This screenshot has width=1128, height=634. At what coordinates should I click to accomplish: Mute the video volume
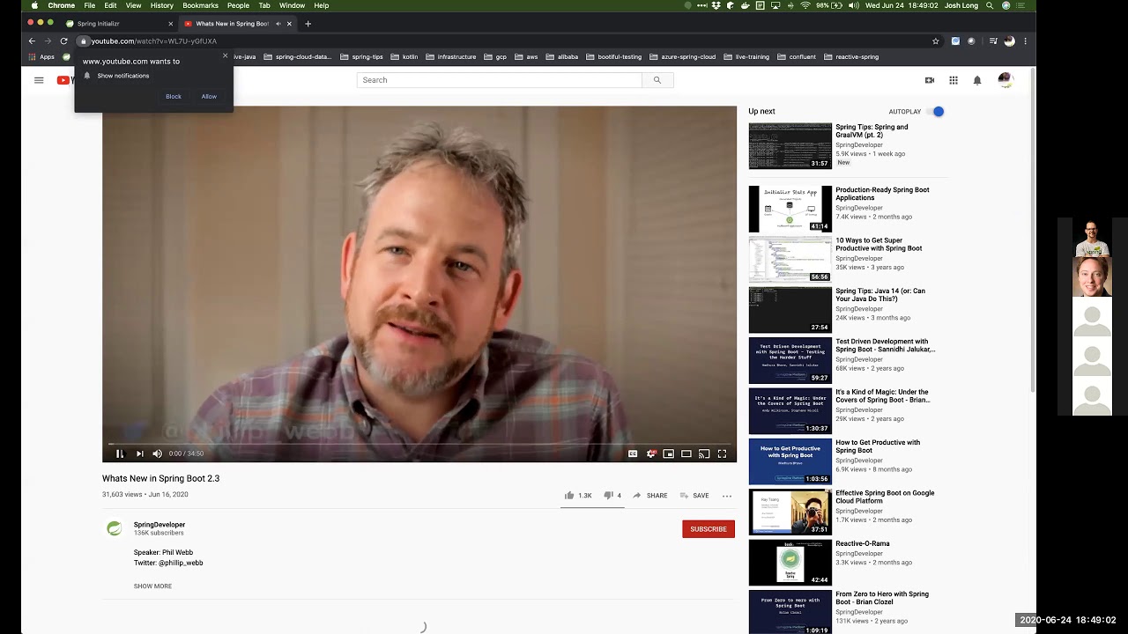click(157, 453)
